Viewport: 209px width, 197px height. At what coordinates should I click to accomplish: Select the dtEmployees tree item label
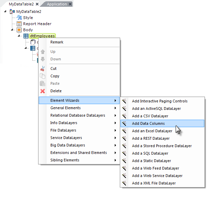[x=43, y=36]
